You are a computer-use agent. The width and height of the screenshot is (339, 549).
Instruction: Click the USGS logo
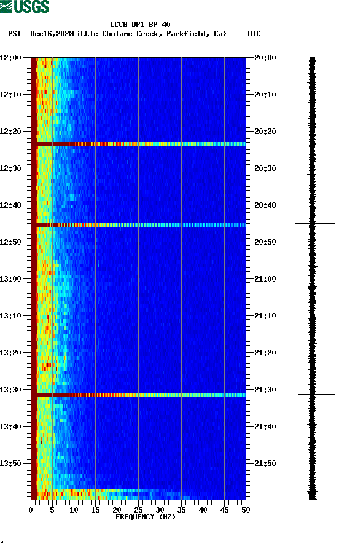coord(25,7)
